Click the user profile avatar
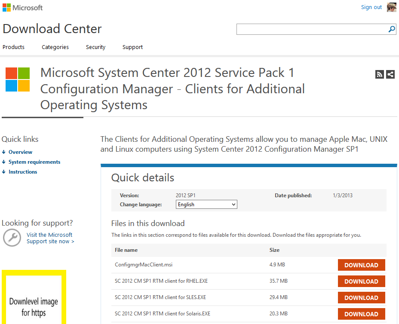399x324 pixels. pos(391,7)
